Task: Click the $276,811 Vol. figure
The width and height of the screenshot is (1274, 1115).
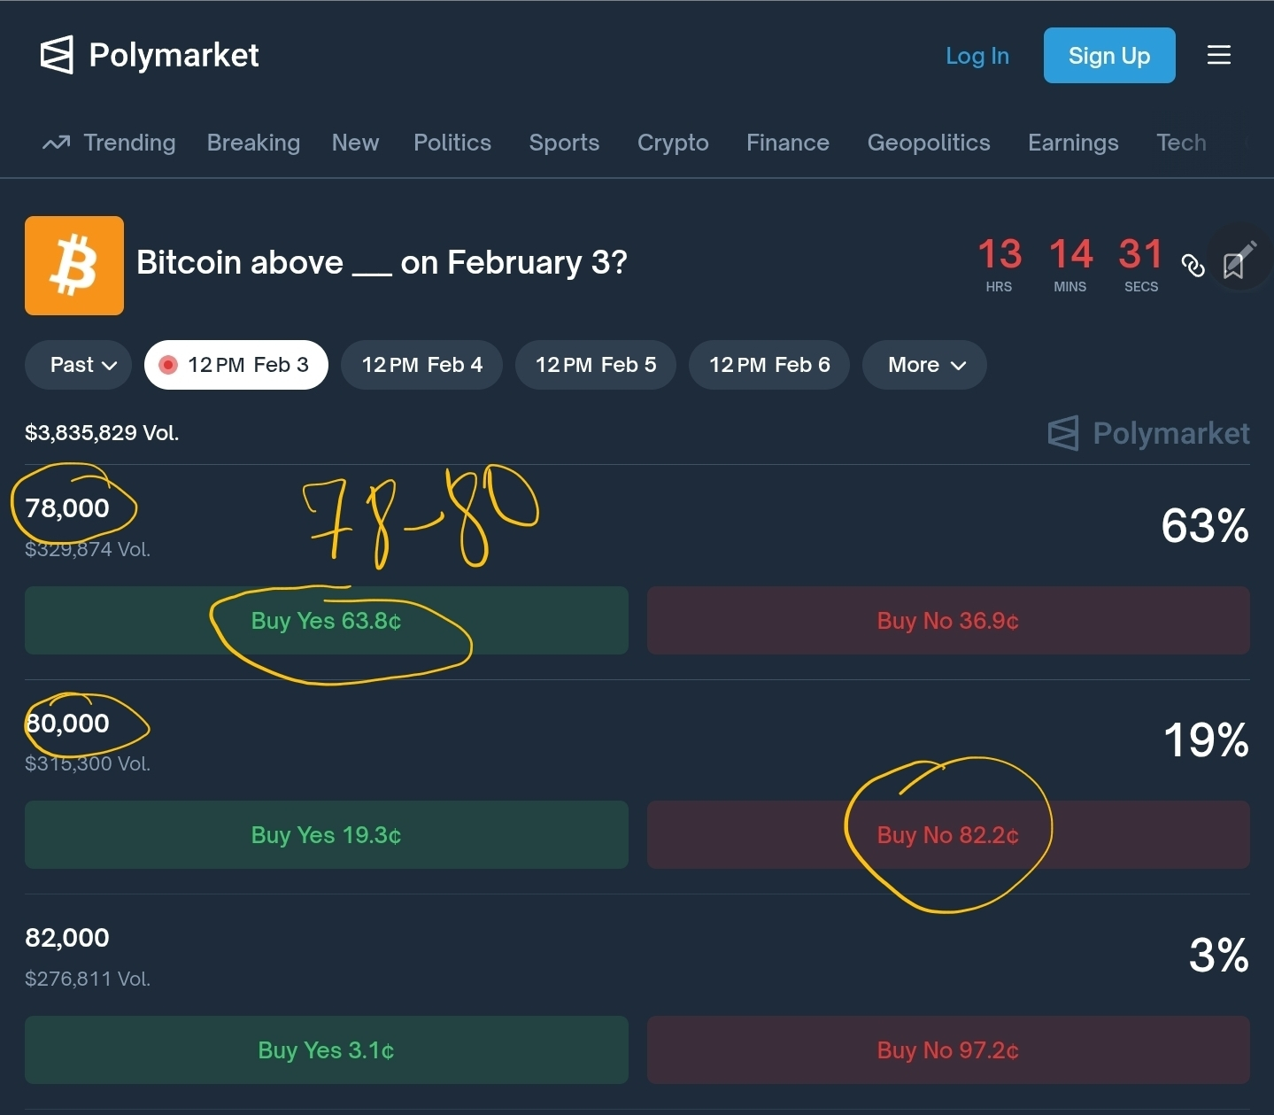Action: pos(88,979)
